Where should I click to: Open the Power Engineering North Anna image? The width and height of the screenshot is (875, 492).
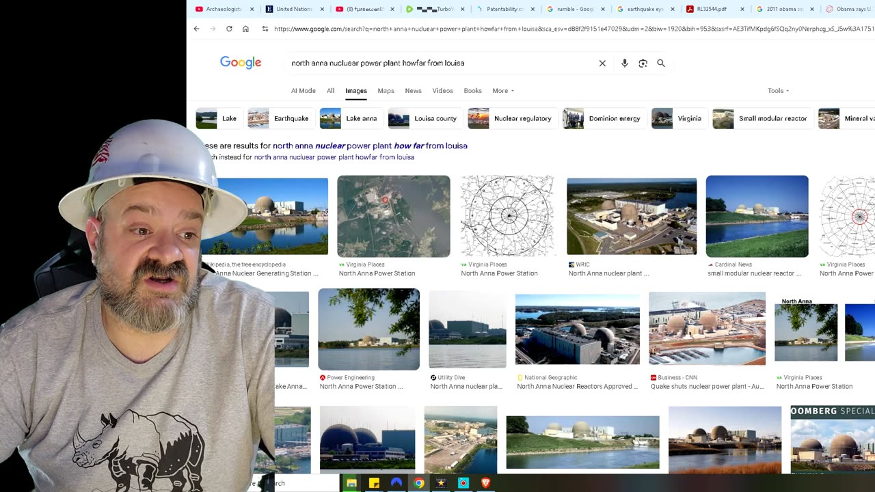click(368, 329)
